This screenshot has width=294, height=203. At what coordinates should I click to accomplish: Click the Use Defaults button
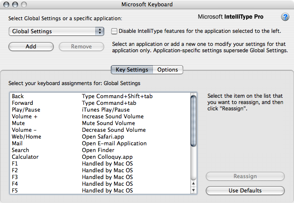(x=245, y=191)
